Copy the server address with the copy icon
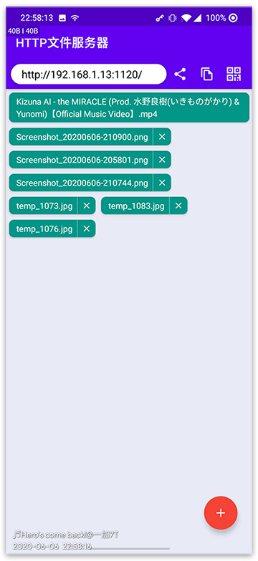The image size is (258, 561). 206,75
